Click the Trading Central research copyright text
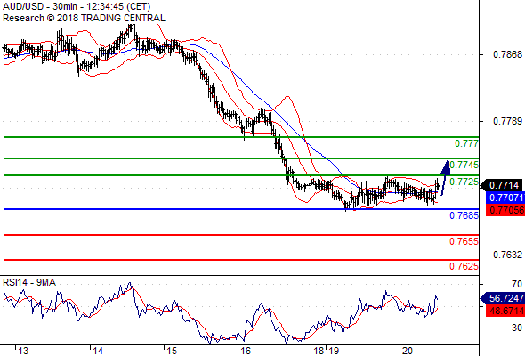 (x=84, y=18)
